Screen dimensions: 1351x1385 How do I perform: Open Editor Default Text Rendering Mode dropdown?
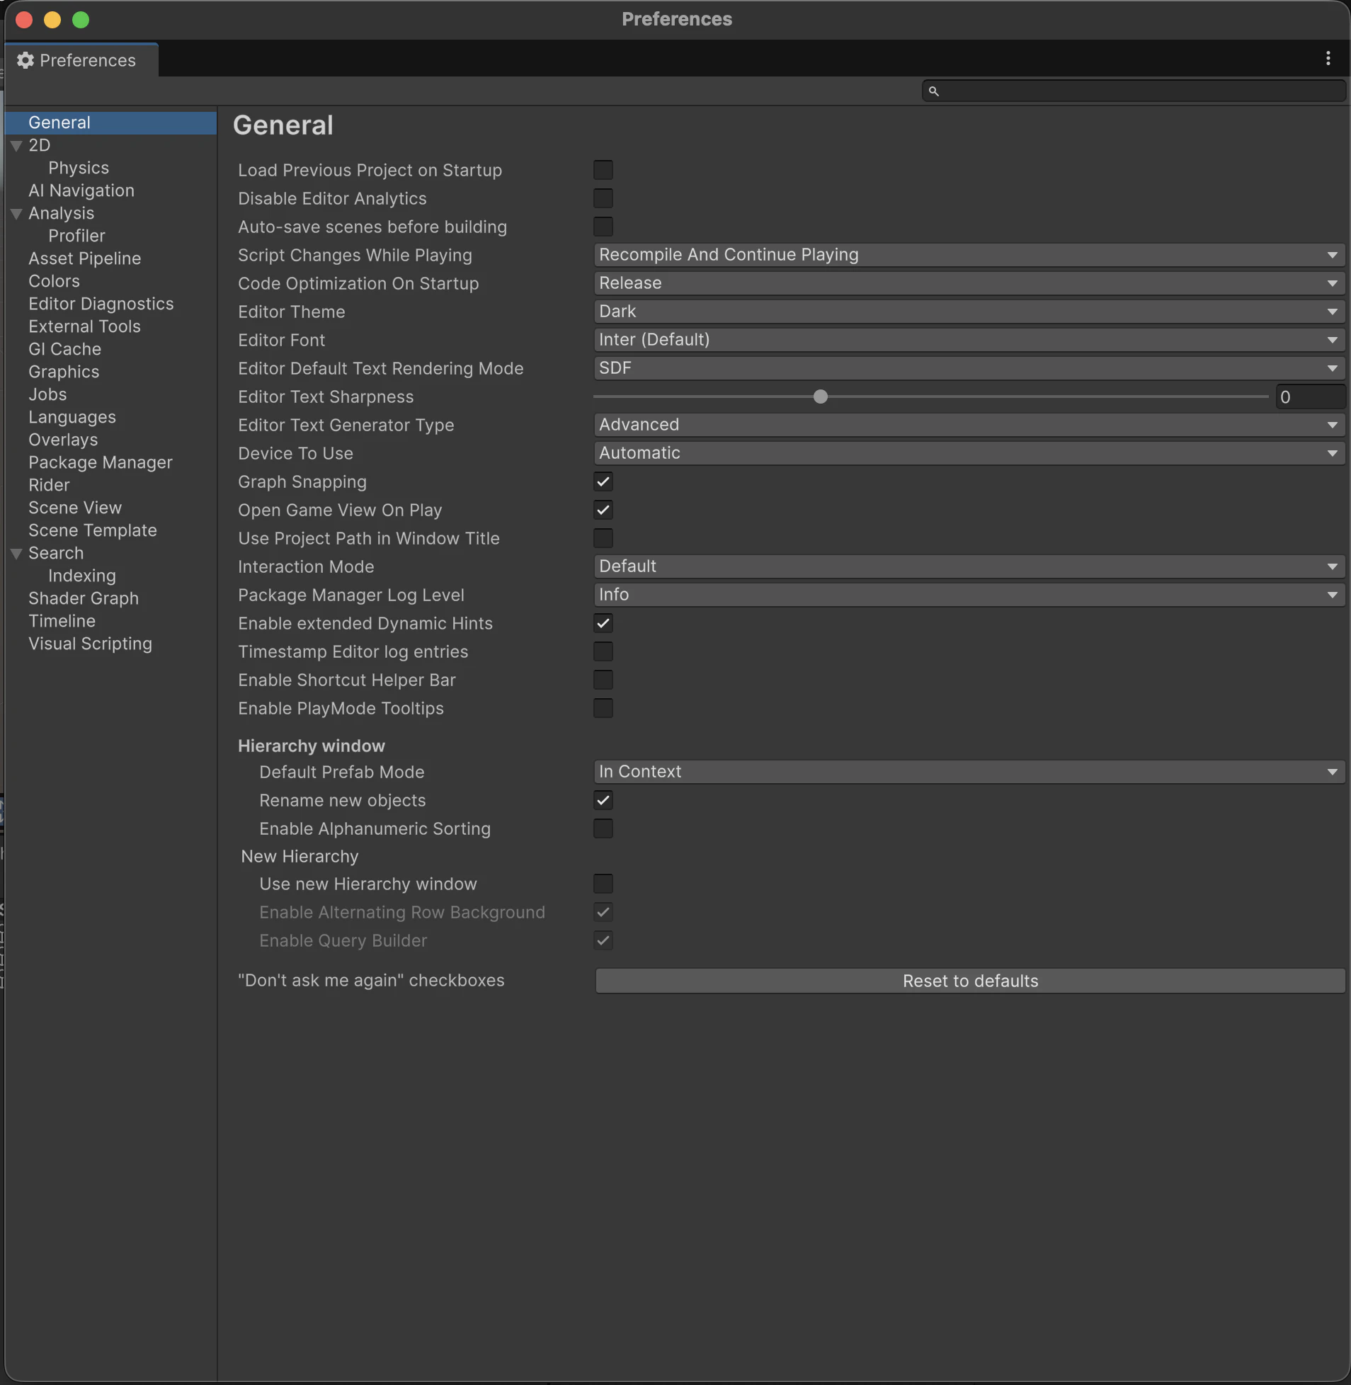tap(969, 368)
